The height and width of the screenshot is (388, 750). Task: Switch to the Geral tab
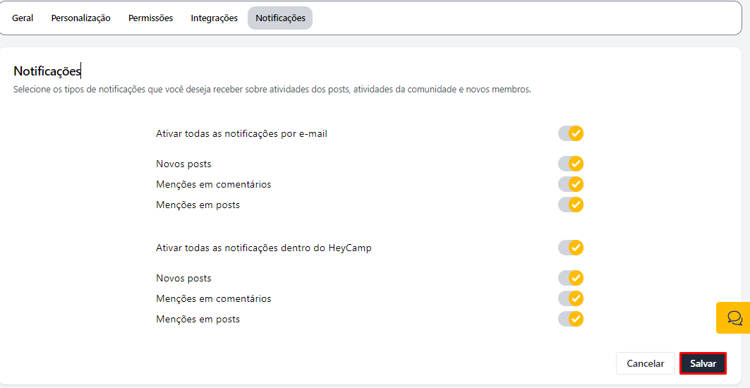point(23,18)
